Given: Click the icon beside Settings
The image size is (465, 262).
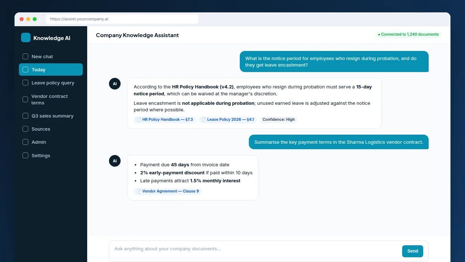Looking at the screenshot, I should click(x=25, y=155).
